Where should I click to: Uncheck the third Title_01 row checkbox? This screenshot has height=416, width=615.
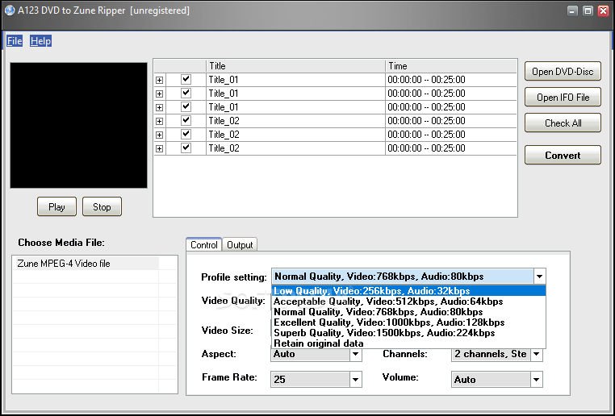tap(186, 107)
